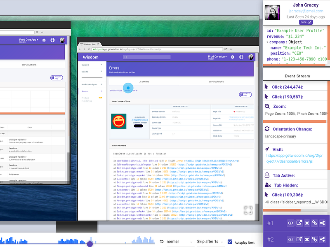The width and height of the screenshot is (330, 247).
Task: Open the normal playback speed dropdown
Action: (179, 242)
